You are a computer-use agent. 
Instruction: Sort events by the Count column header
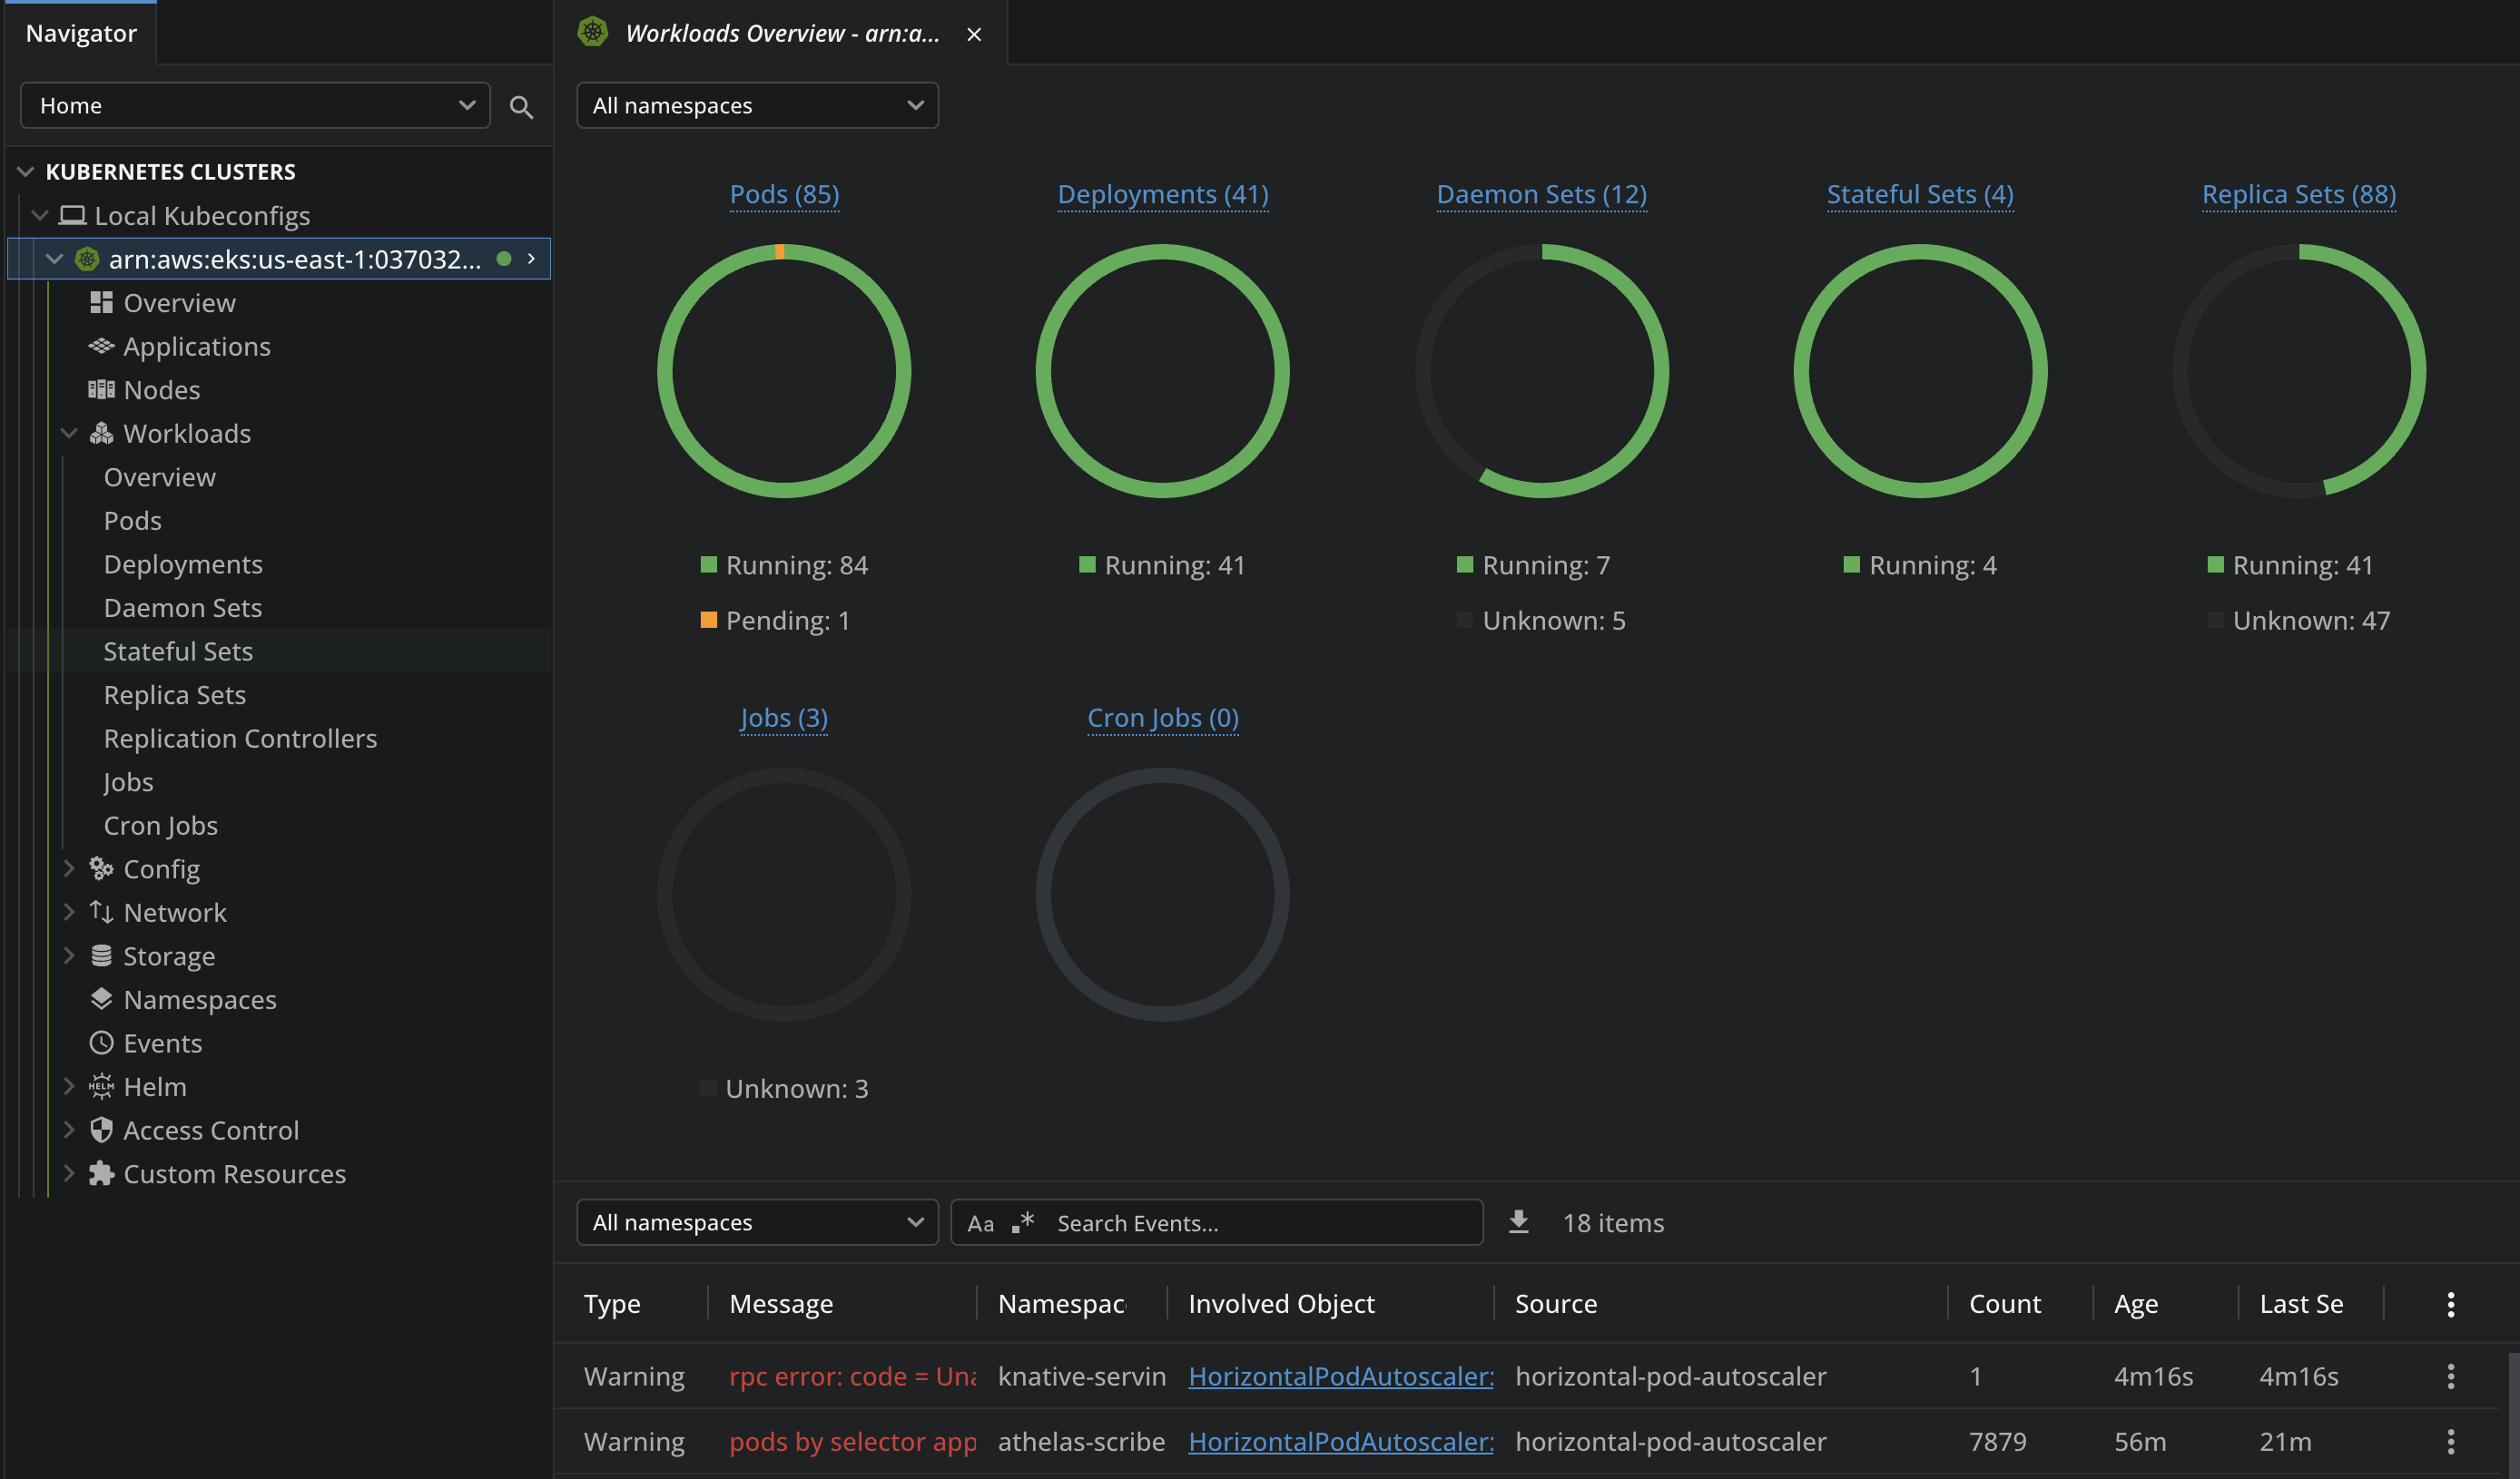click(x=2004, y=1304)
